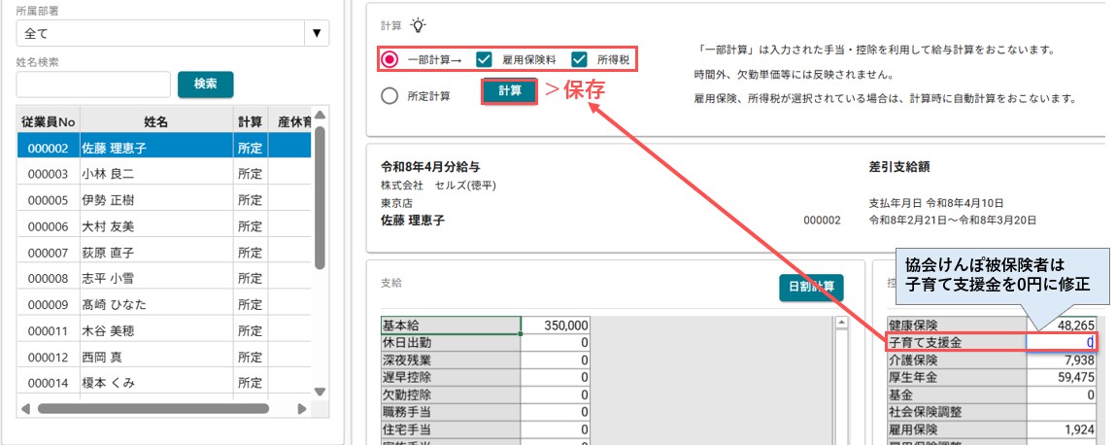Click the 基金 value cell
Viewport: 1116px width, 445px height.
click(1062, 394)
